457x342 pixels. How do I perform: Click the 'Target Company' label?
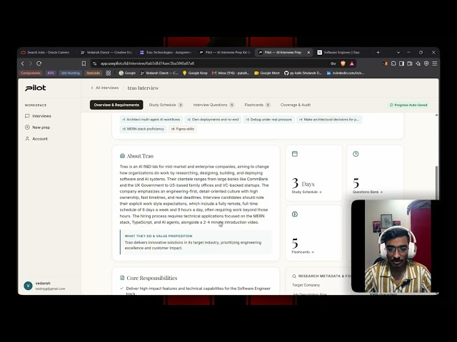pos(306,285)
